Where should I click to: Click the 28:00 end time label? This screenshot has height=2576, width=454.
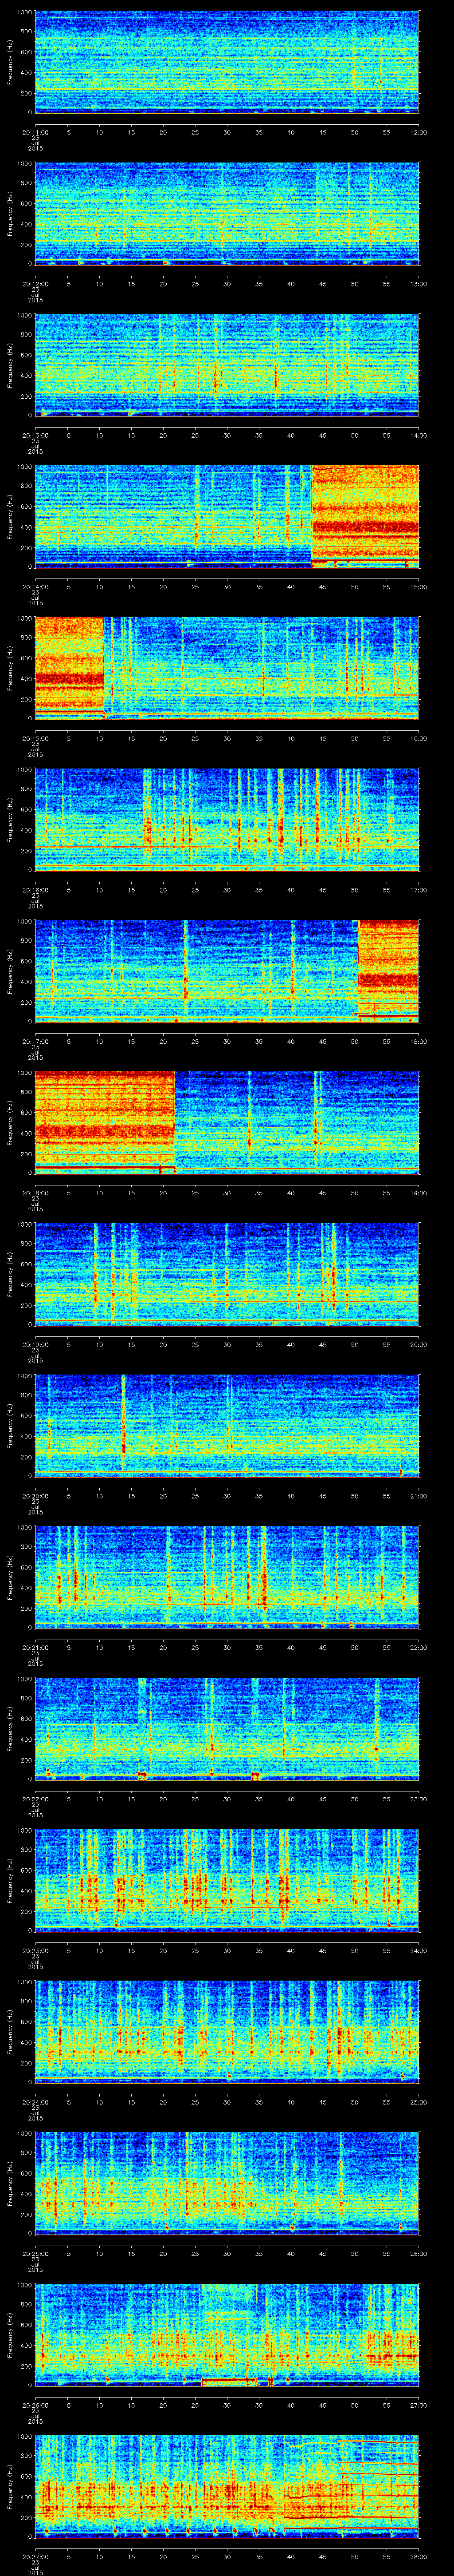click(x=419, y=2556)
